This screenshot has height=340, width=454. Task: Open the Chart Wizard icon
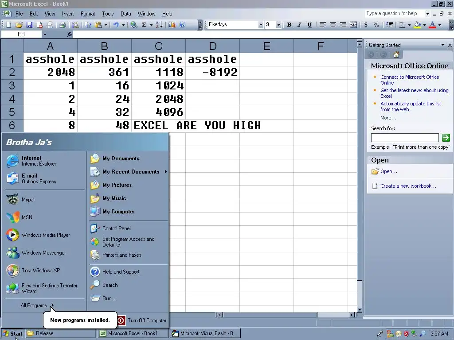[172, 25]
